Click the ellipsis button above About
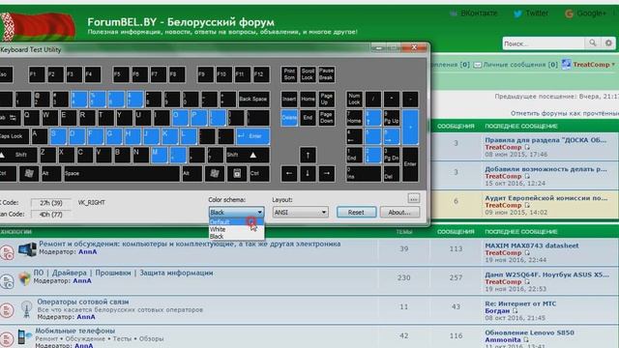The width and height of the screenshot is (619, 348). click(x=413, y=198)
